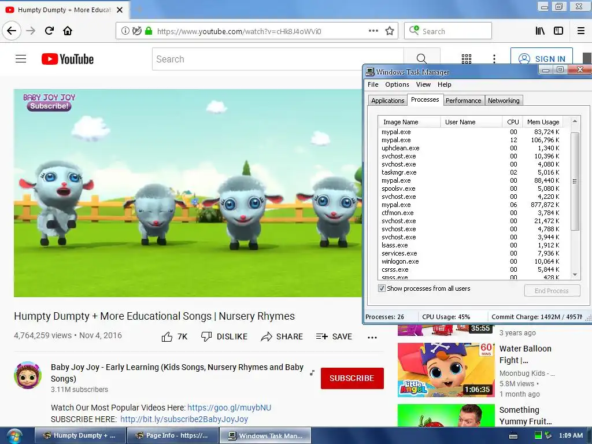Click the process list scroll down arrow
This screenshot has width=592, height=444.
575,275
